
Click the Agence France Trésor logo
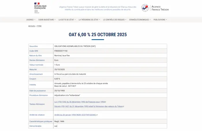tap(155, 8)
